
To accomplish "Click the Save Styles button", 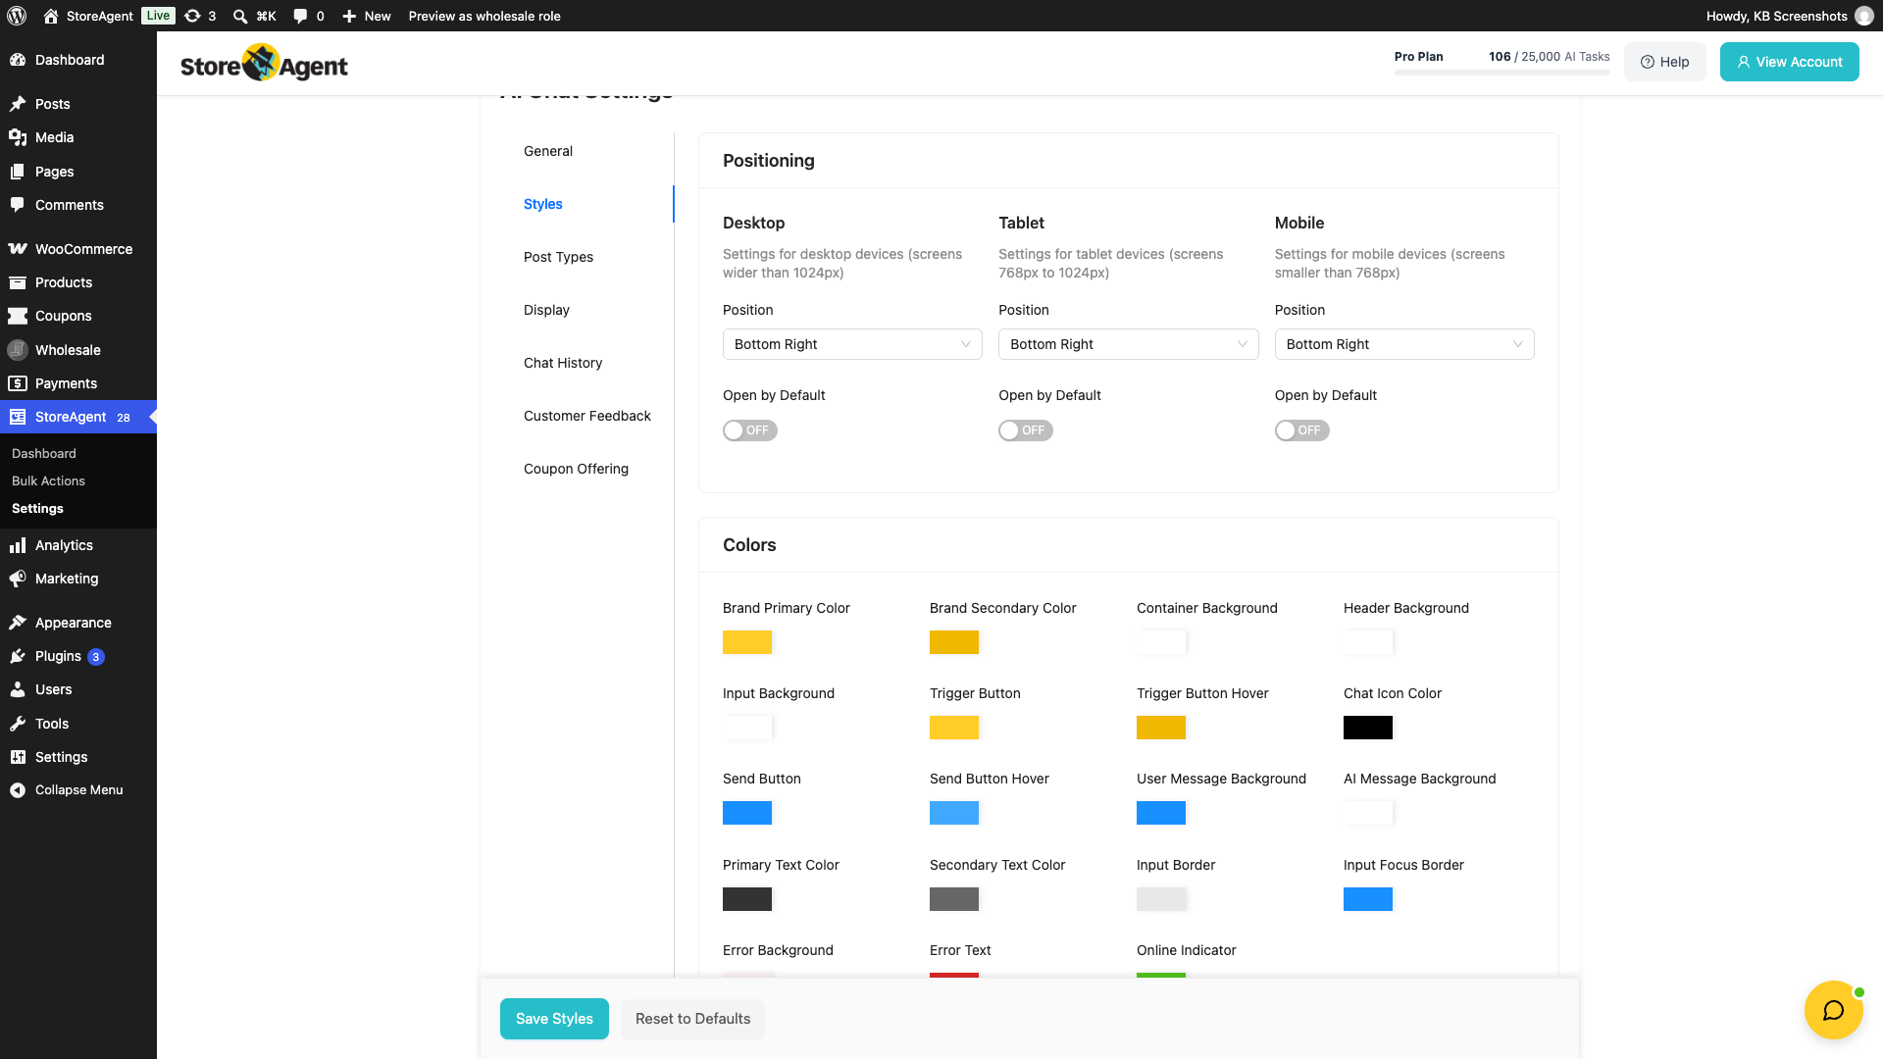I will pyautogui.click(x=554, y=1019).
